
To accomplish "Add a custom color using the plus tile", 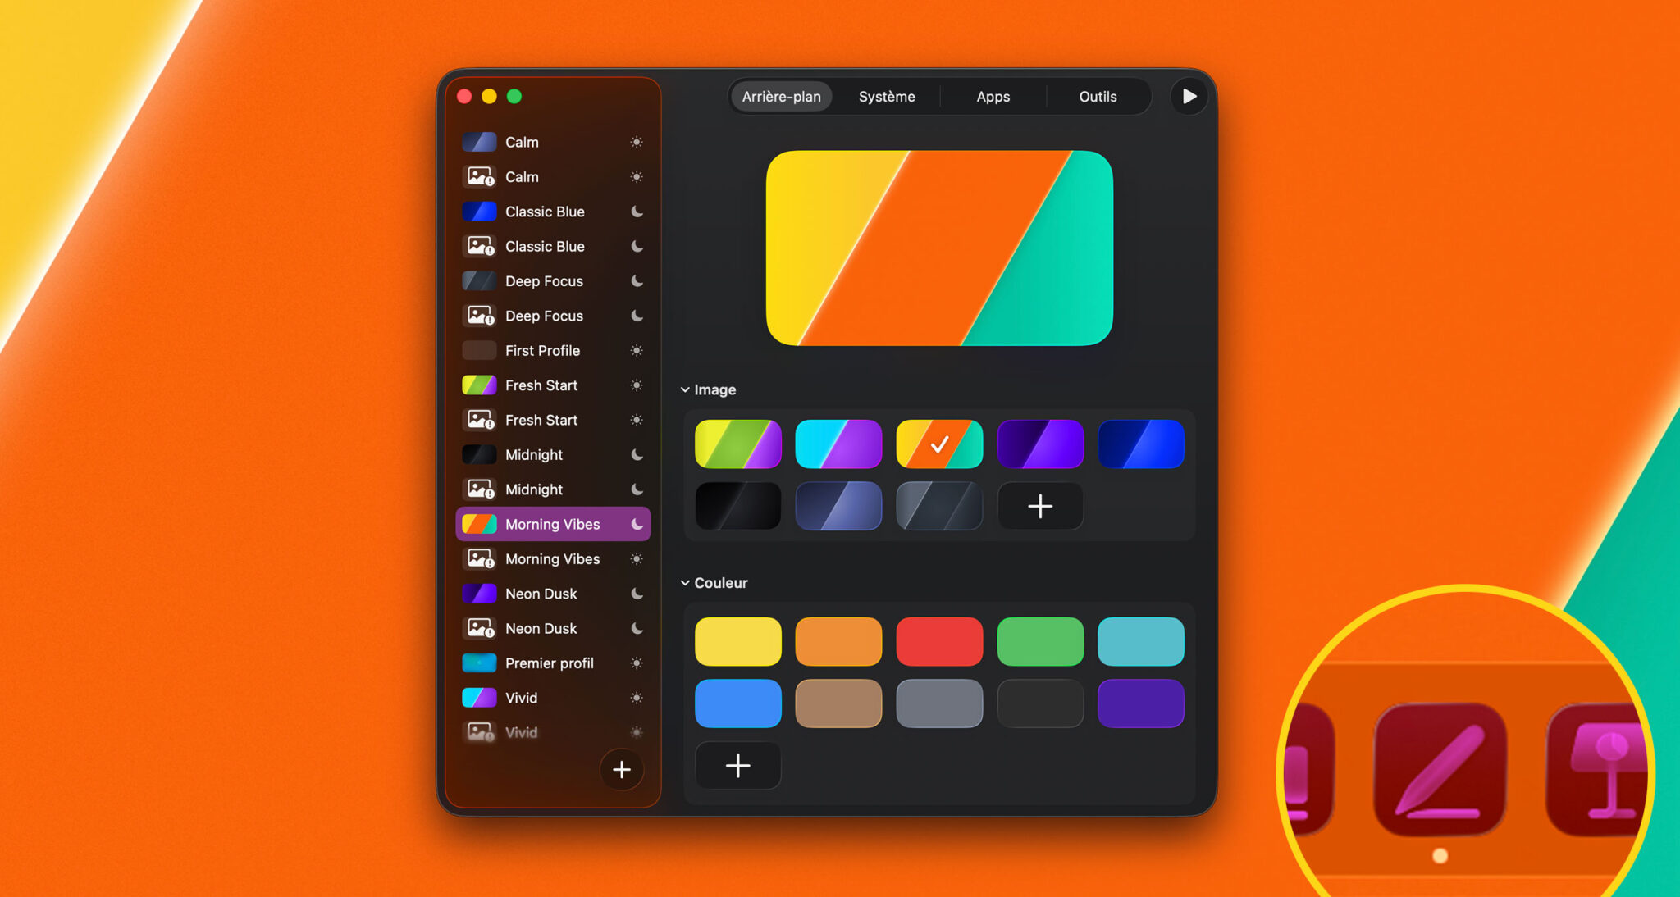I will 737,765.
